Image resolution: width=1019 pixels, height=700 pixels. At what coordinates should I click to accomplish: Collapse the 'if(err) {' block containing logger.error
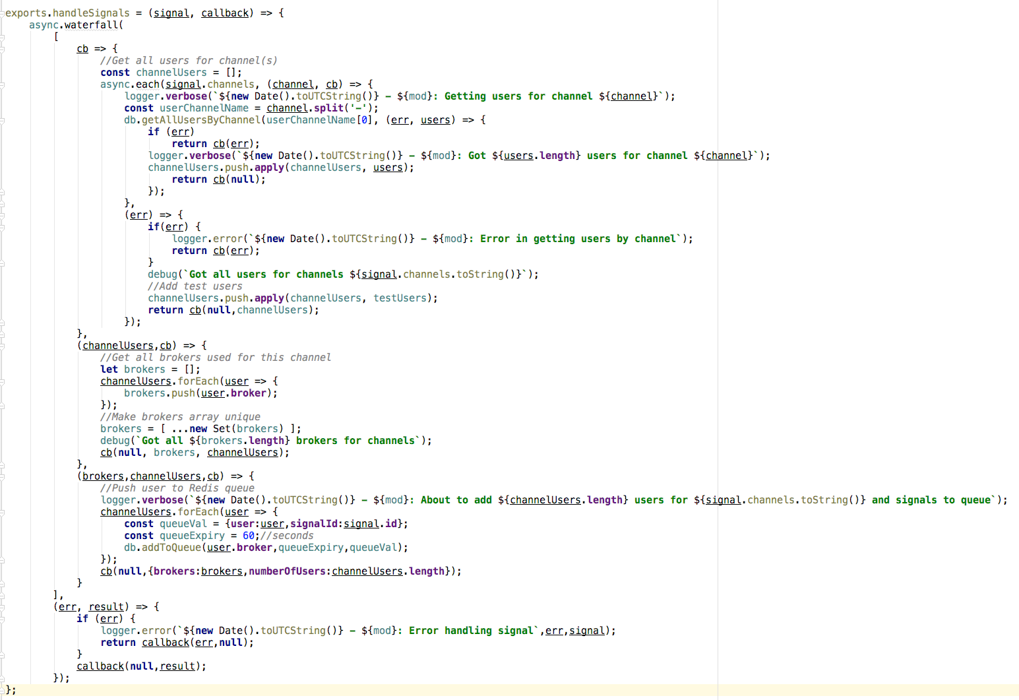(2, 227)
